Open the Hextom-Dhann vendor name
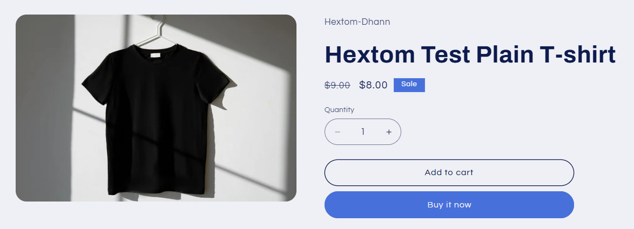 pos(357,22)
